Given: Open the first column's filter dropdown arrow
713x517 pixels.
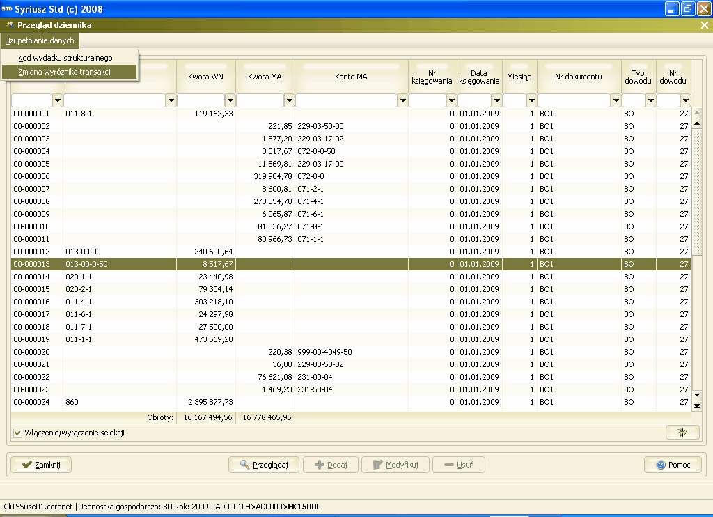Looking at the screenshot, I should 57,100.
